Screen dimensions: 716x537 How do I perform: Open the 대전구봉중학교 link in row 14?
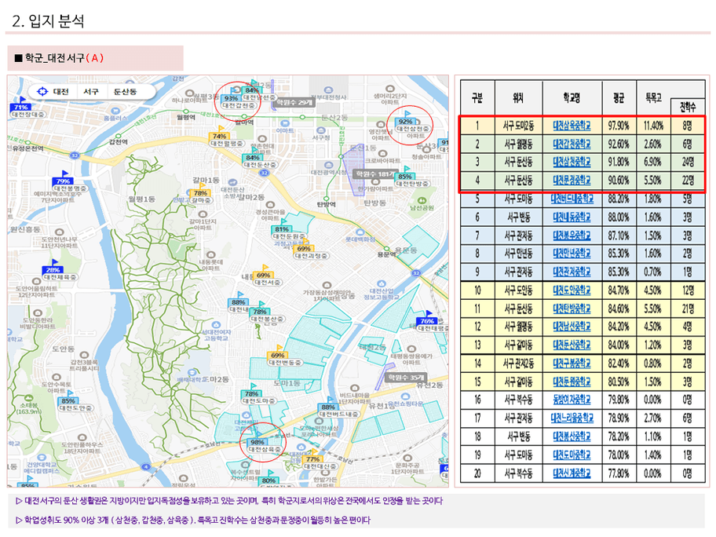(572, 363)
